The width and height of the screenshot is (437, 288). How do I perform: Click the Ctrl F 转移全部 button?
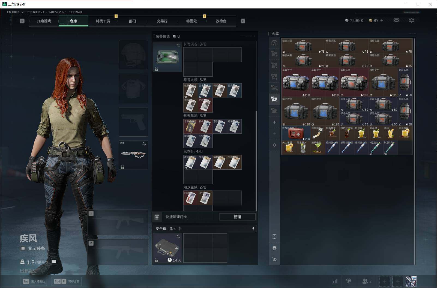(x=67, y=281)
